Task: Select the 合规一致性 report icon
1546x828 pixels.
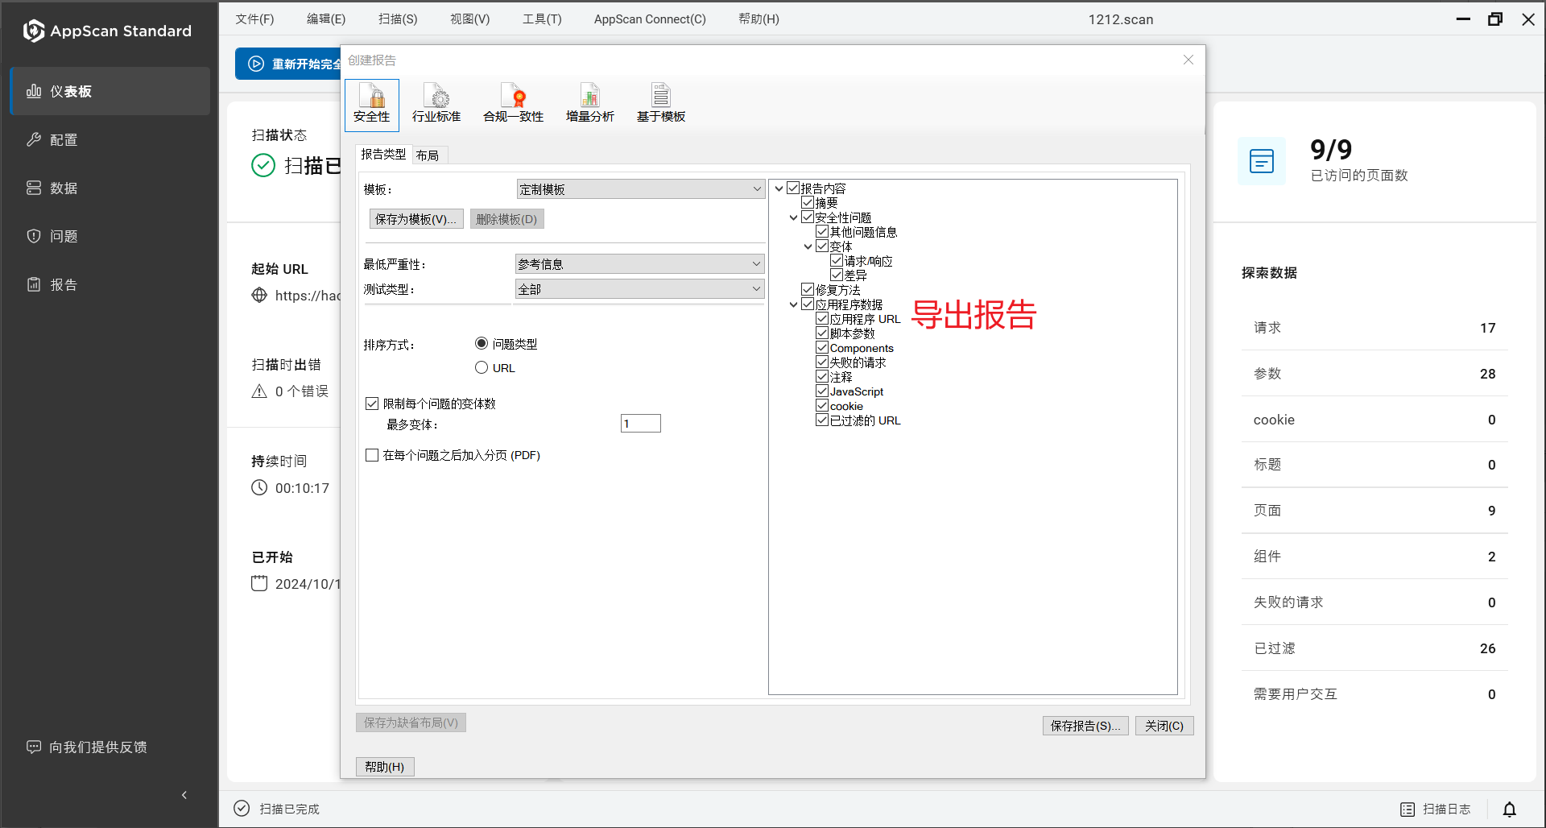Action: (x=513, y=105)
